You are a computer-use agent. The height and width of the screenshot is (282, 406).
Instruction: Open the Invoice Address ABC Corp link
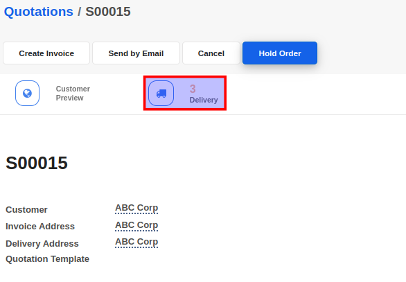tap(136, 225)
